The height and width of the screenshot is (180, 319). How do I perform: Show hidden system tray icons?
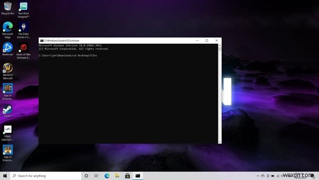click(258, 176)
